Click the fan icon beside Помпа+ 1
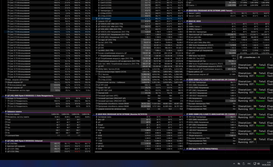This screenshot has width=273, height=167. 187,5
